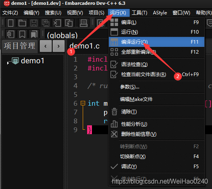The height and width of the screenshot is (189, 212).
Task: Select the demo1.c editor tab
Action: point(84,46)
